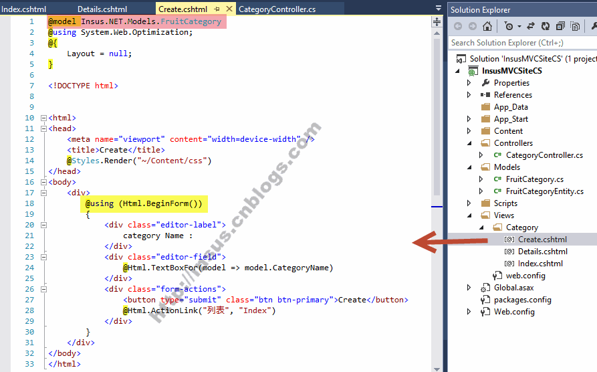Click the Forward button in Solution Explorer
The height and width of the screenshot is (372, 597).
pyautogui.click(x=473, y=26)
